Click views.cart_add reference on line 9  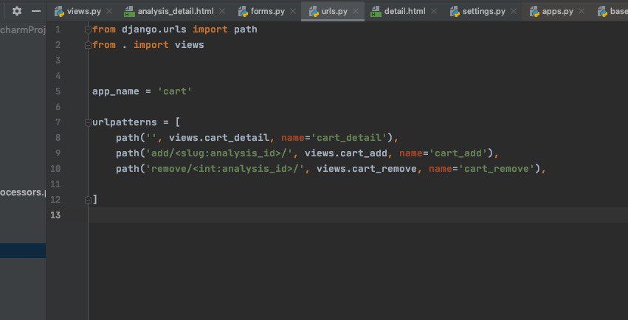tap(345, 153)
